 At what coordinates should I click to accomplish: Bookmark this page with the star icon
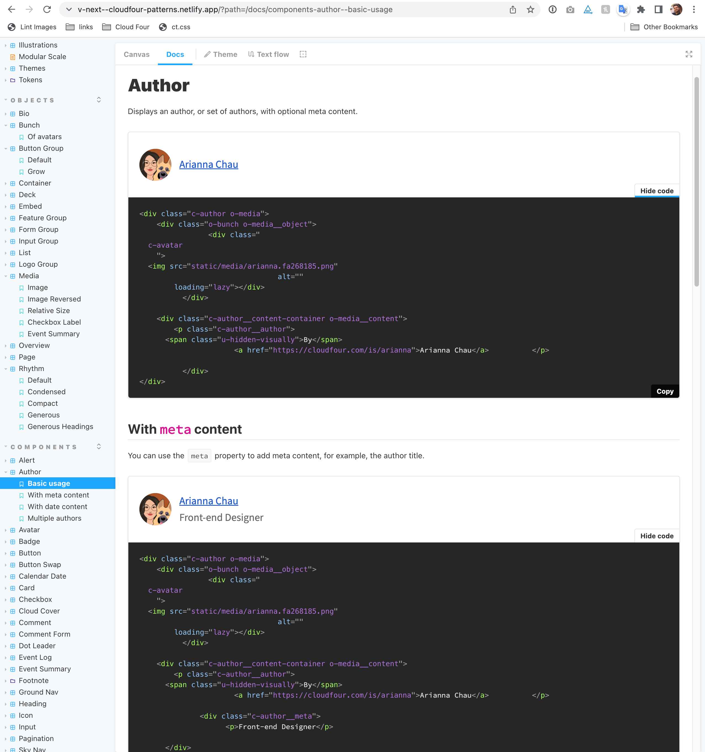(530, 9)
